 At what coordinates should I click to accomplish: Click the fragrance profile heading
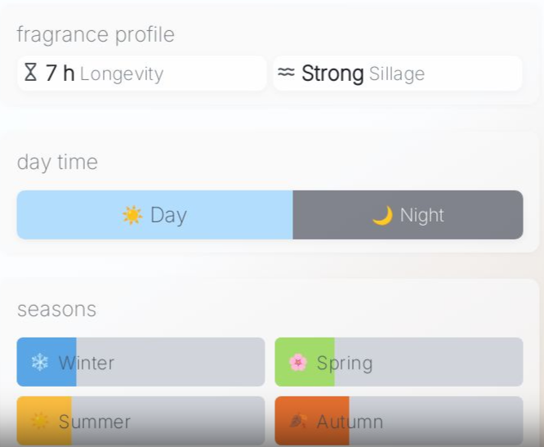(x=96, y=34)
